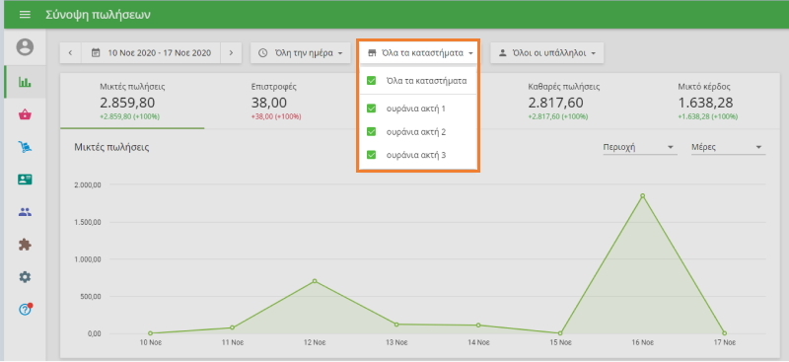This screenshot has width=789, height=362.
Task: Go to the previous date range arrow
Action: (x=70, y=53)
